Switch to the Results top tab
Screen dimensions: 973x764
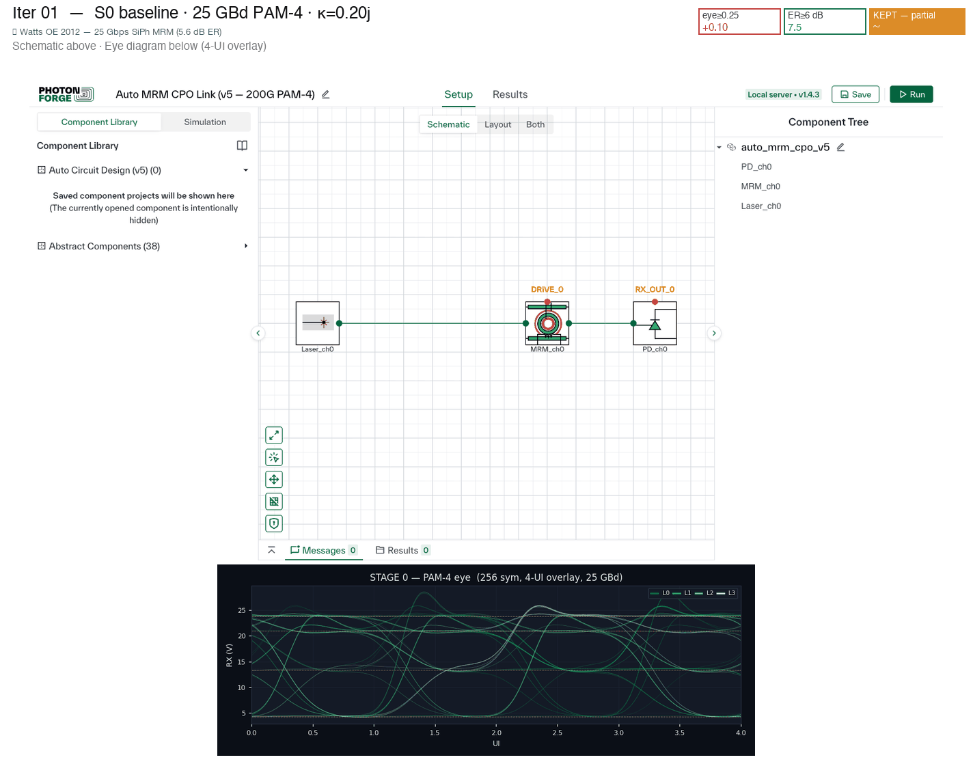510,94
